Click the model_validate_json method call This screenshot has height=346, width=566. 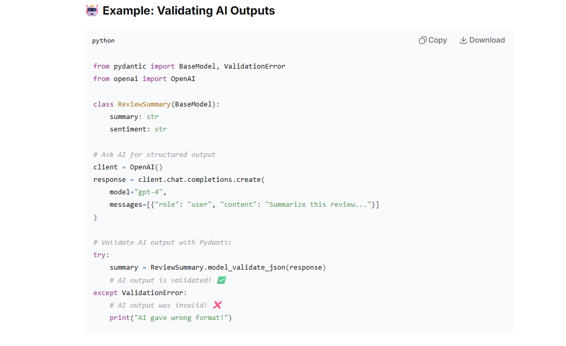tap(246, 268)
